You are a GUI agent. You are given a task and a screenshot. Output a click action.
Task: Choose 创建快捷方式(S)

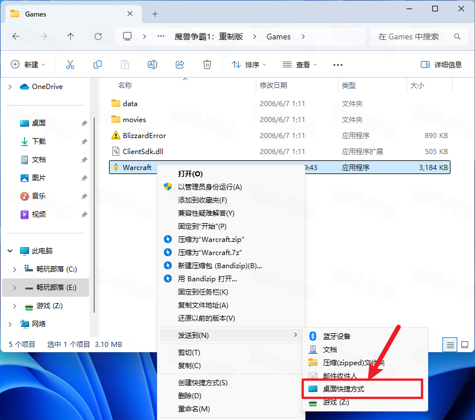232,383
